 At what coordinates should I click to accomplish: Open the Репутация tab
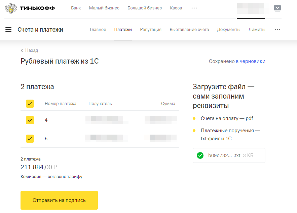(151, 30)
